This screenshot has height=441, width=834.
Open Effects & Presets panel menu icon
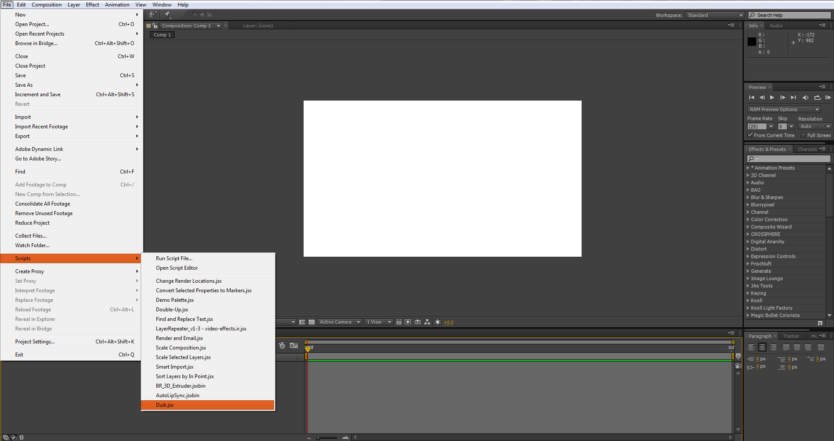pos(822,149)
